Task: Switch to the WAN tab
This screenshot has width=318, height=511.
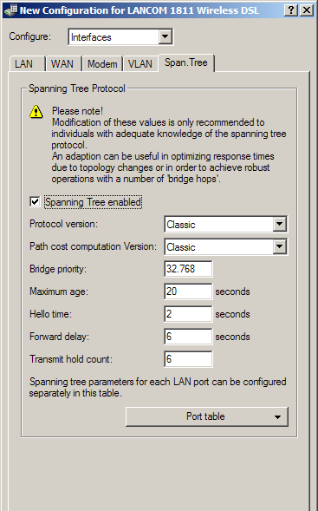Action: [62, 64]
